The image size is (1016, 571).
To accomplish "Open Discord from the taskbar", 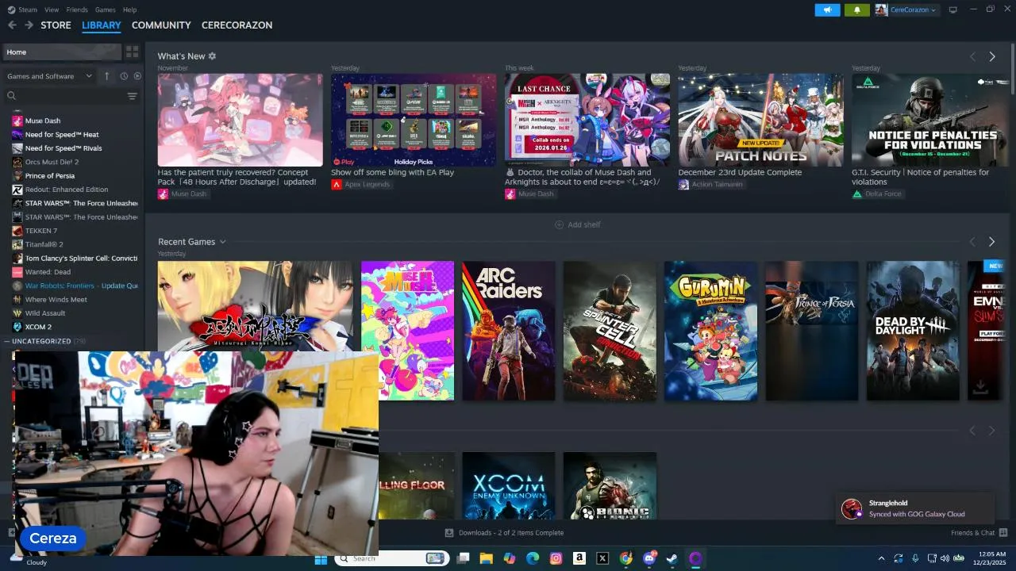I will 649,558.
